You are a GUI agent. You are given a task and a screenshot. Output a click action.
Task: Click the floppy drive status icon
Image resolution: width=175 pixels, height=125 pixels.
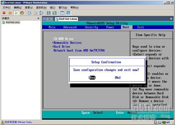point(160,122)
